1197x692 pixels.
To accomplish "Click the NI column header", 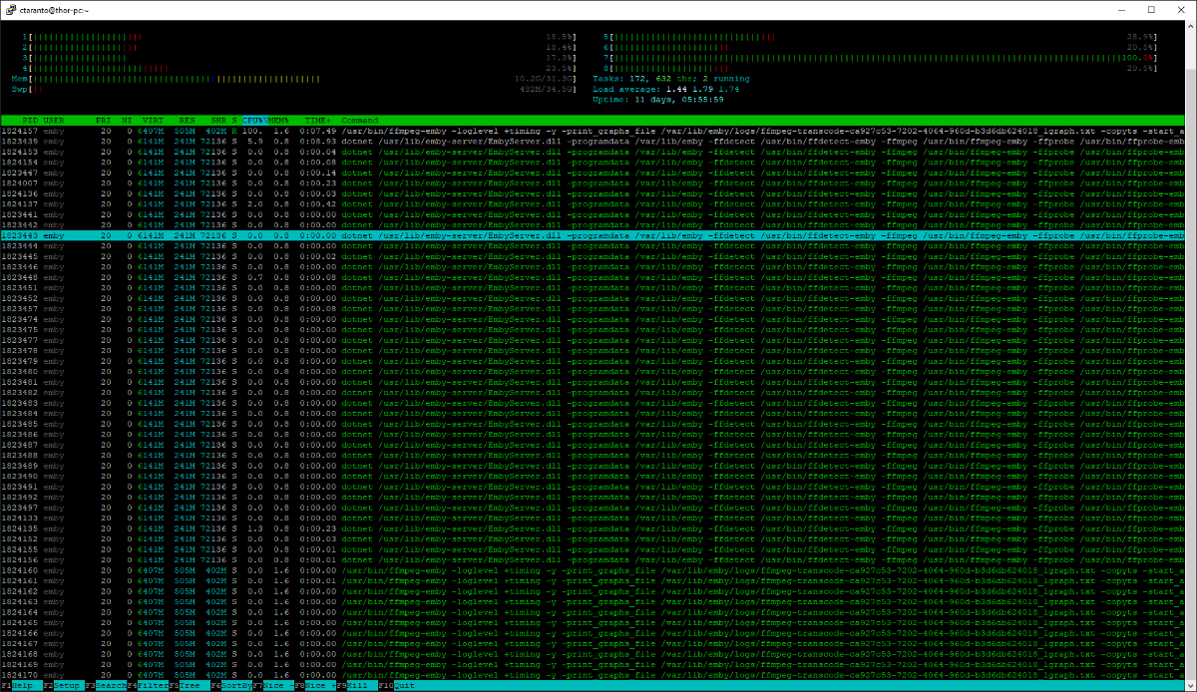I will (x=126, y=120).
